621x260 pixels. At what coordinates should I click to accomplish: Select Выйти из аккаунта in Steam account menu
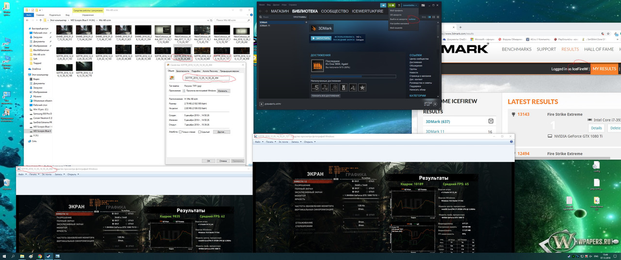point(402,19)
